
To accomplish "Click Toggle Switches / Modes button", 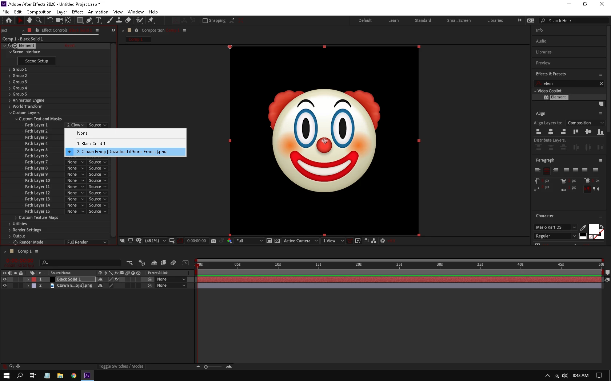I will click(121, 366).
